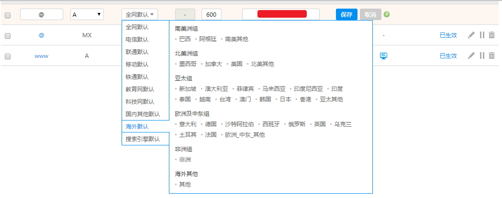
Task: Pause the www A record
Action: [482, 56]
